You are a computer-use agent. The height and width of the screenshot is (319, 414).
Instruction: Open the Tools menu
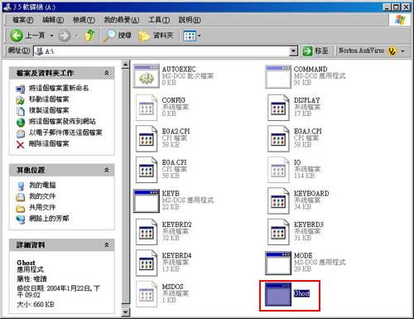(159, 20)
